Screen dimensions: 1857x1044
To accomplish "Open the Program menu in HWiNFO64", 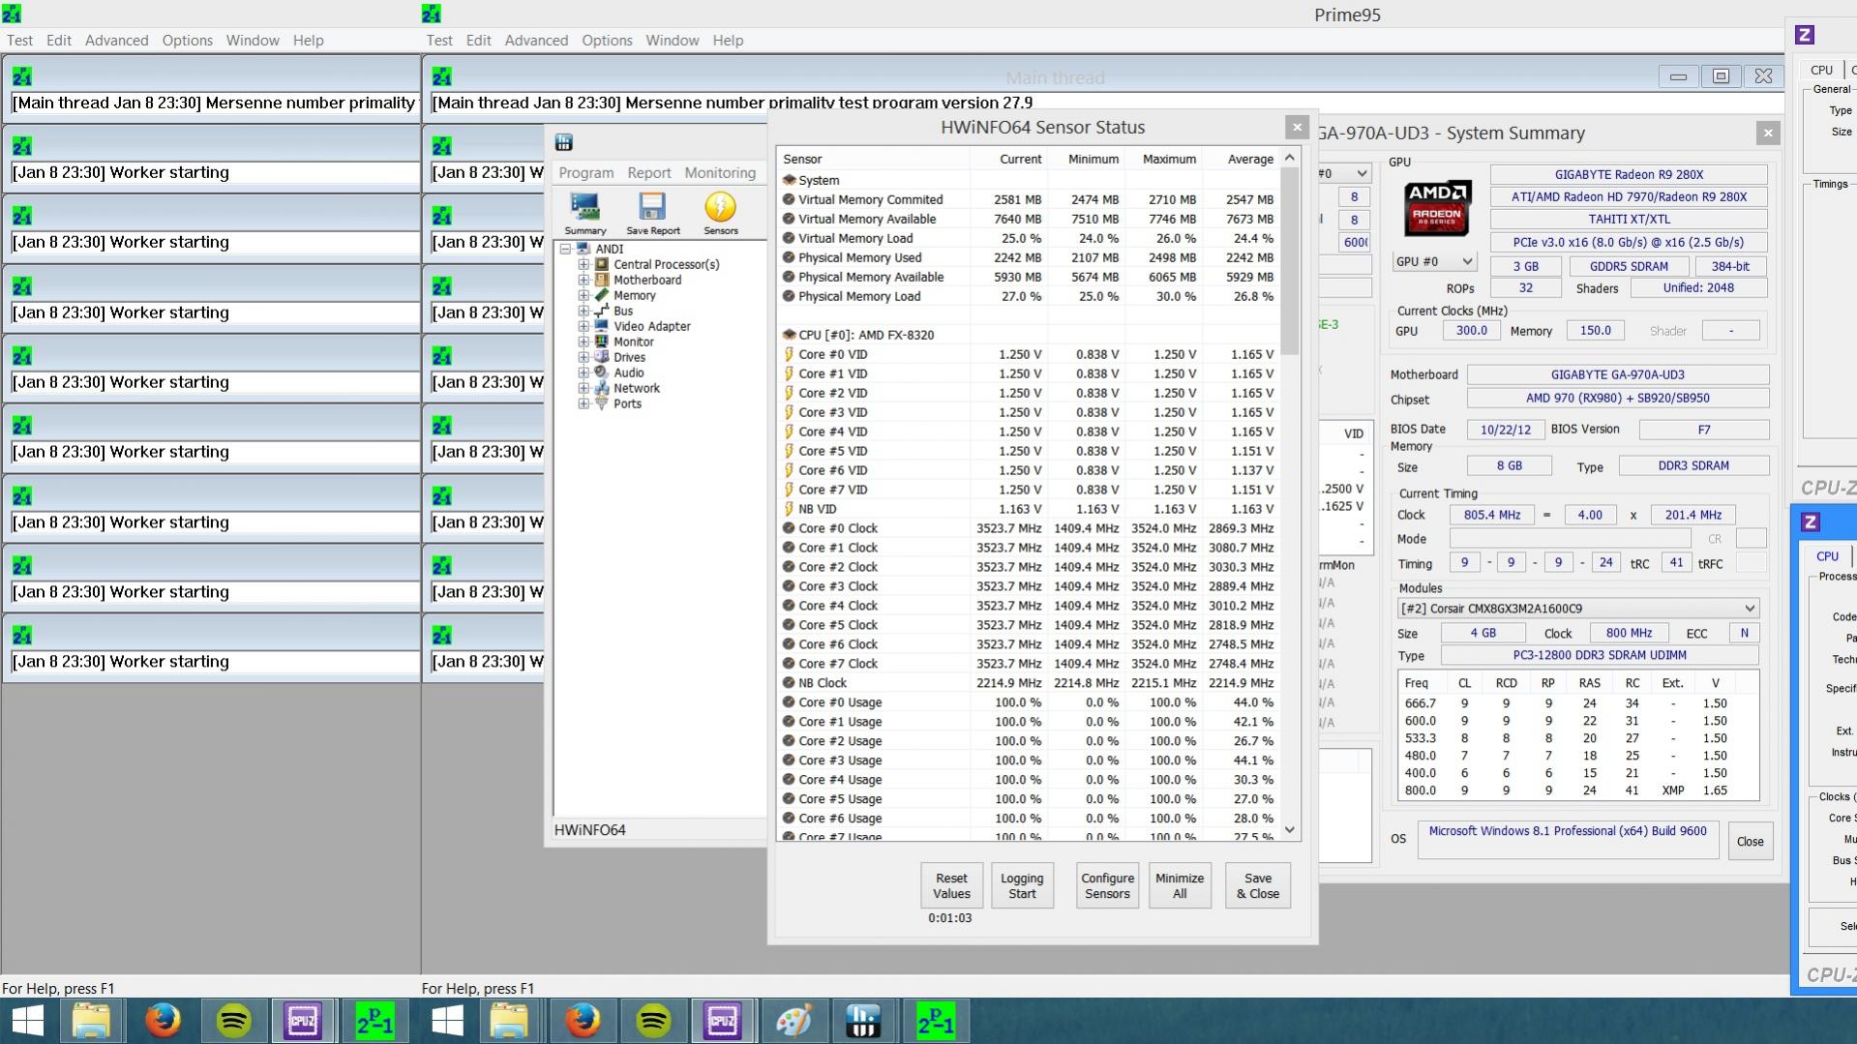I will click(585, 172).
